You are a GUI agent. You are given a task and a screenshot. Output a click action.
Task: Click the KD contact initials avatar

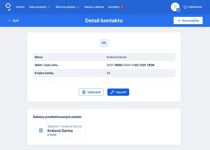tap(104, 43)
